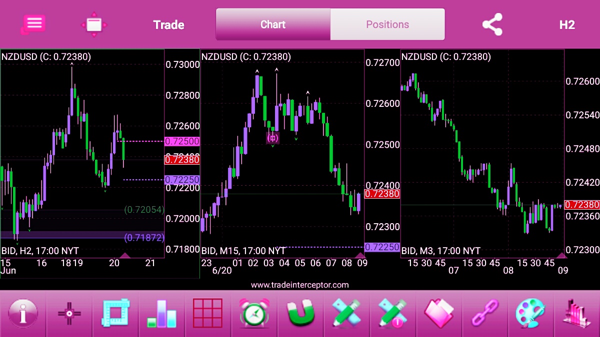The height and width of the screenshot is (337, 600).
Task: Open www.tradeinterceptor.com link
Action: click(x=300, y=285)
